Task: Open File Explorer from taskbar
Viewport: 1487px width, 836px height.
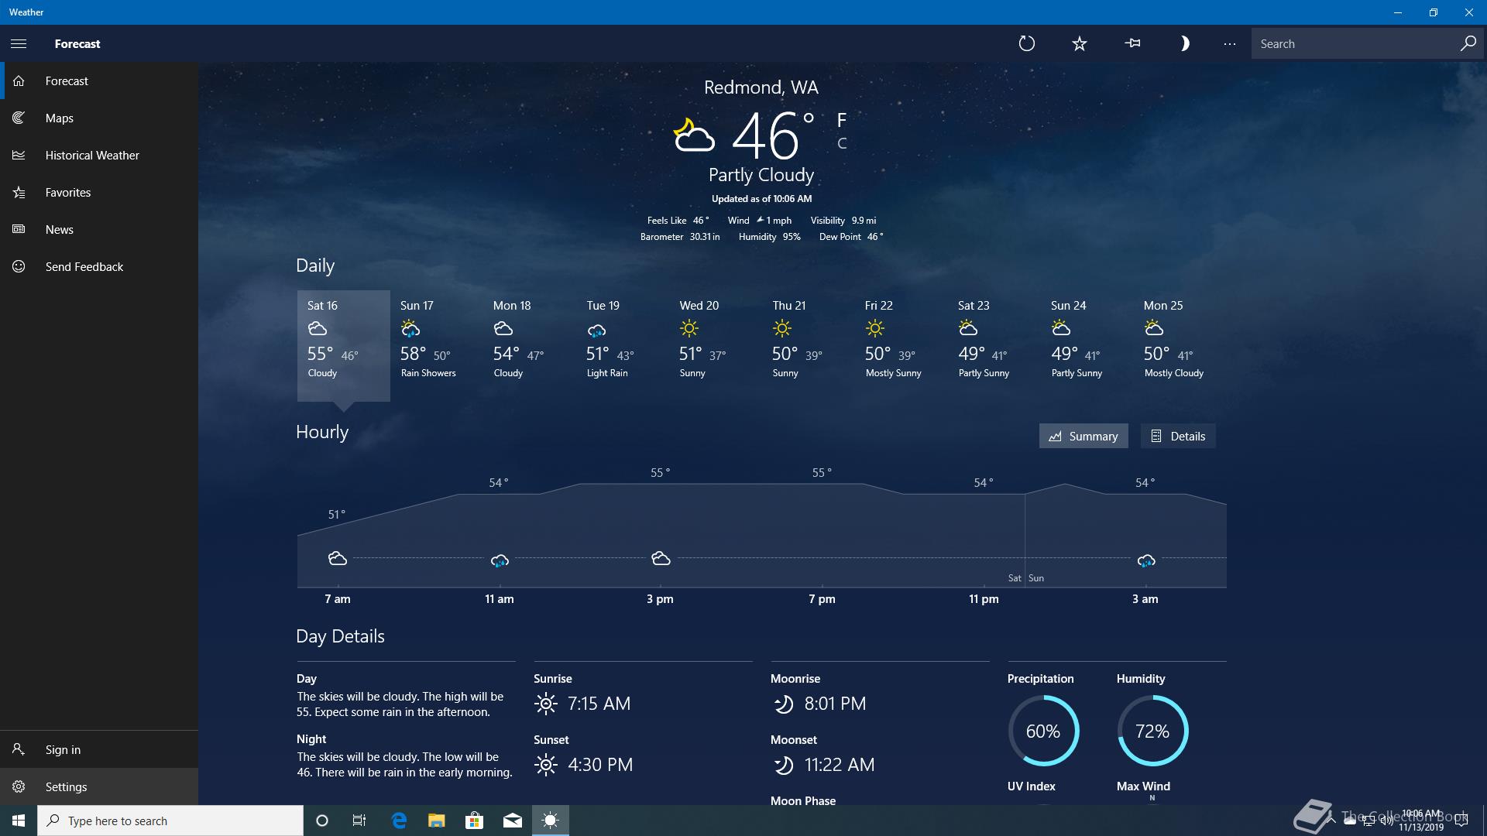Action: 437,821
